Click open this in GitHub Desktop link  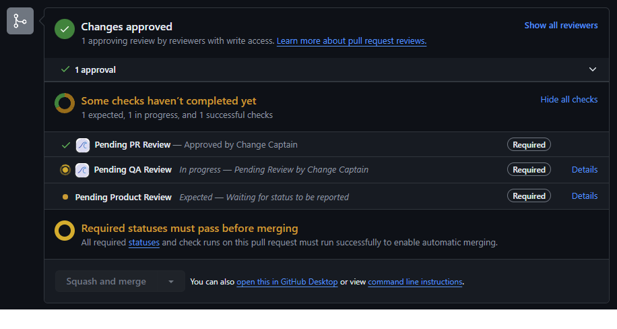tap(287, 282)
